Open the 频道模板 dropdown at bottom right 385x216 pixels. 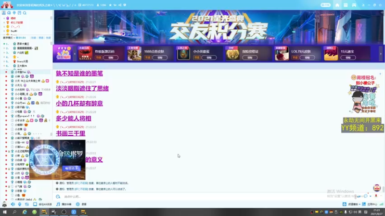351,204
